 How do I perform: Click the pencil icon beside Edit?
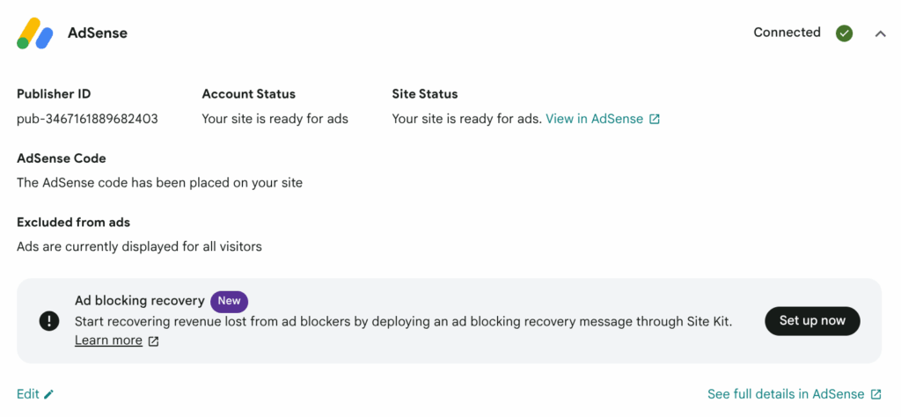(49, 394)
